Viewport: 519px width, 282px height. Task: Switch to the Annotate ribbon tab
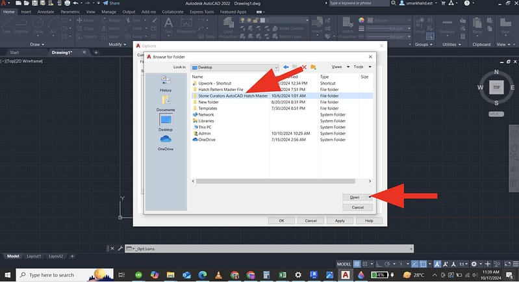[45, 12]
